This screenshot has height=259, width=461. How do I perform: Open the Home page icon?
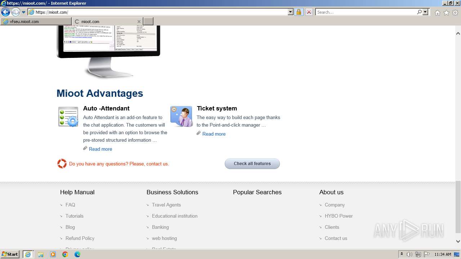point(437,13)
